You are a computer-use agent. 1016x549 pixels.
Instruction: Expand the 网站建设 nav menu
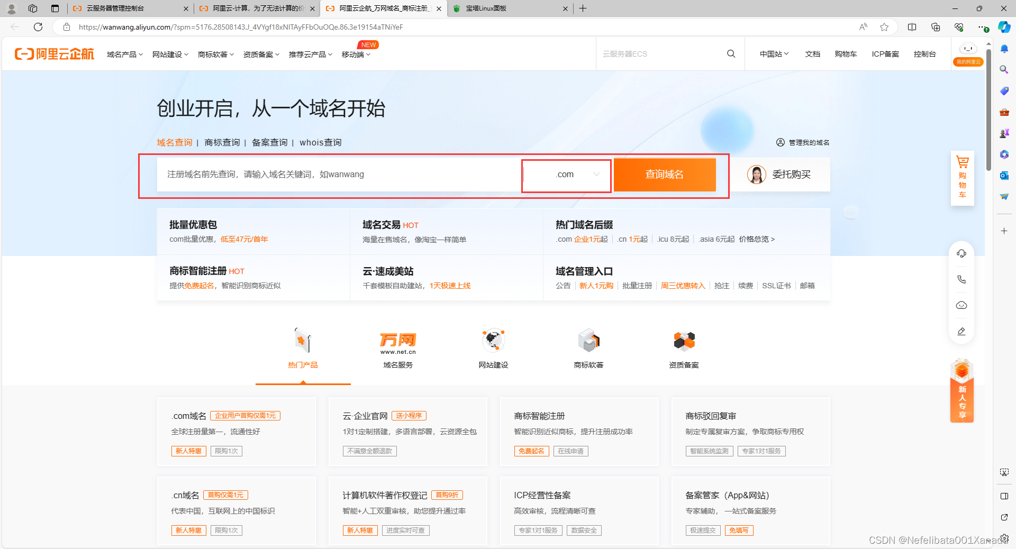tap(170, 54)
